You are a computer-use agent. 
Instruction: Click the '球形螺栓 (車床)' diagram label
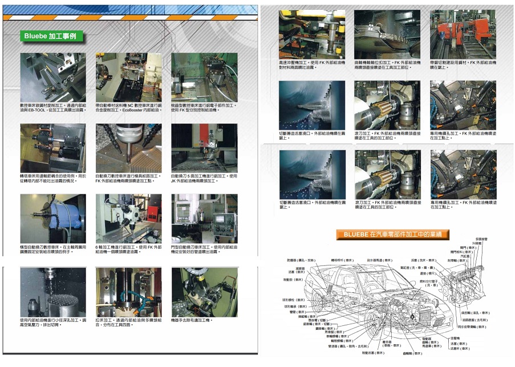(x=294, y=300)
